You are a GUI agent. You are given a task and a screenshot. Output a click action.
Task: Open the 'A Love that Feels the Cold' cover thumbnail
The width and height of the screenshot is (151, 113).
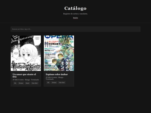(26, 53)
